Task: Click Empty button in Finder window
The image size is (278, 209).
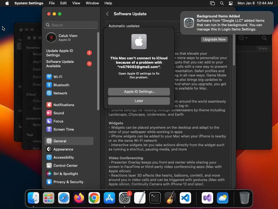Action: coord(263,48)
